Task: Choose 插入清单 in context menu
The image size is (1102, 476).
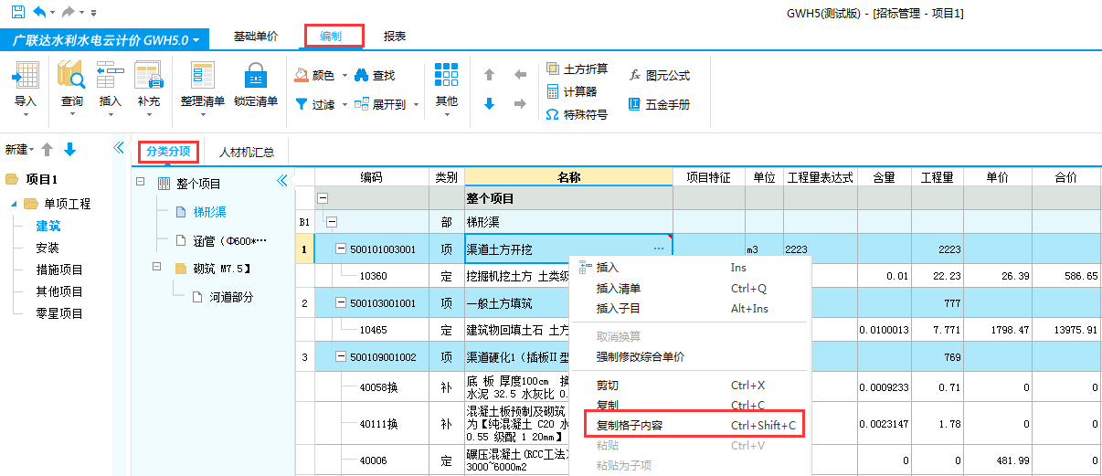Action: (x=619, y=288)
